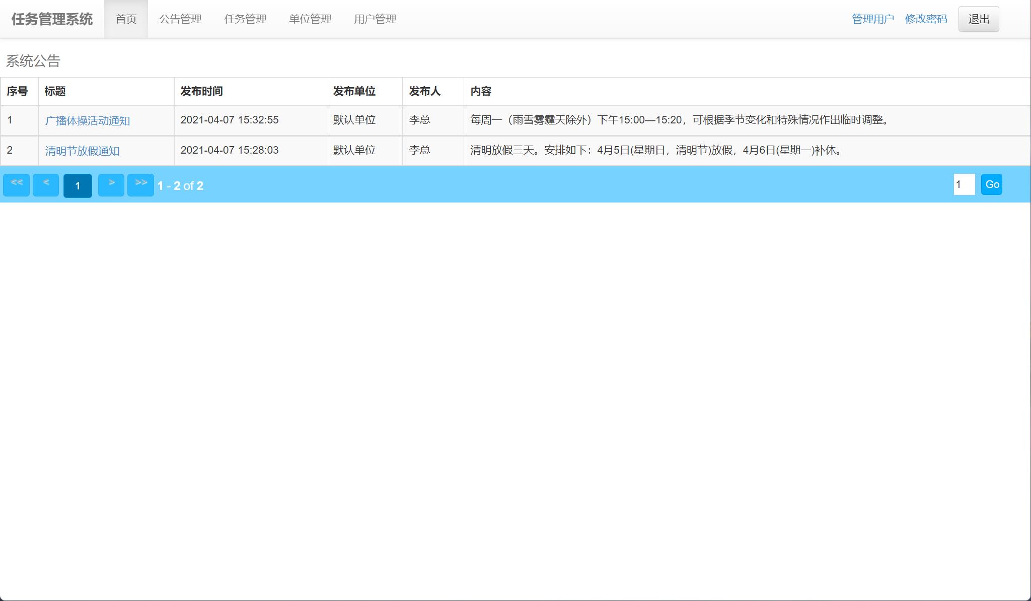The width and height of the screenshot is (1031, 601).
Task: Navigate to 用户管理
Action: pos(376,20)
